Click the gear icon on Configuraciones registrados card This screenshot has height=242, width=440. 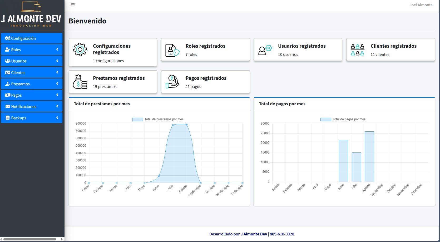tap(80, 50)
